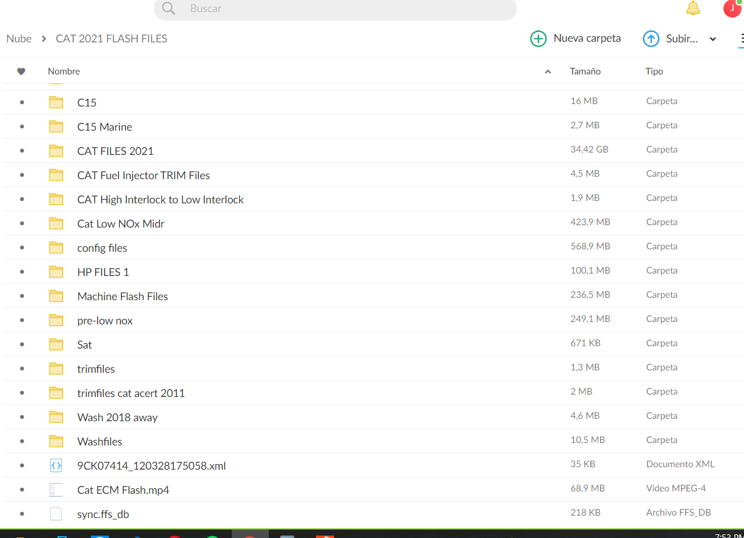Viewport: 744px width, 538px height.
Task: Click the Subir upload button
Action: (x=671, y=39)
